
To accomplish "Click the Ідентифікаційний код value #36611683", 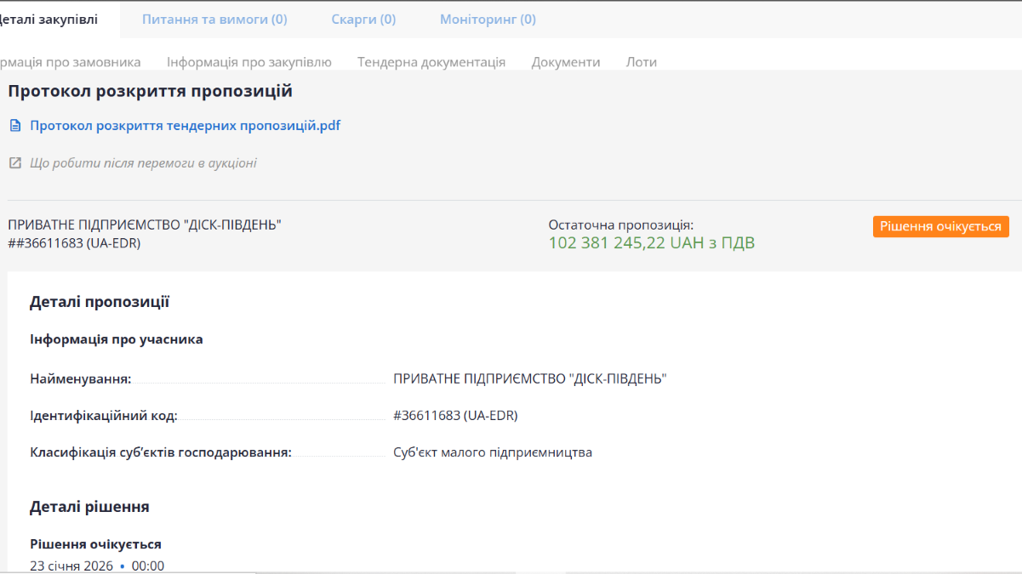I will tap(455, 415).
